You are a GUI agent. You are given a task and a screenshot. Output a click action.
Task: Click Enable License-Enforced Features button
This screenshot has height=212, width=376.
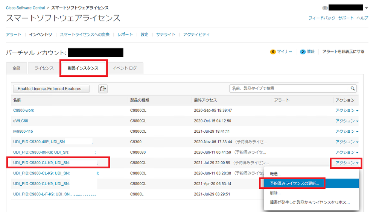[x=51, y=89]
